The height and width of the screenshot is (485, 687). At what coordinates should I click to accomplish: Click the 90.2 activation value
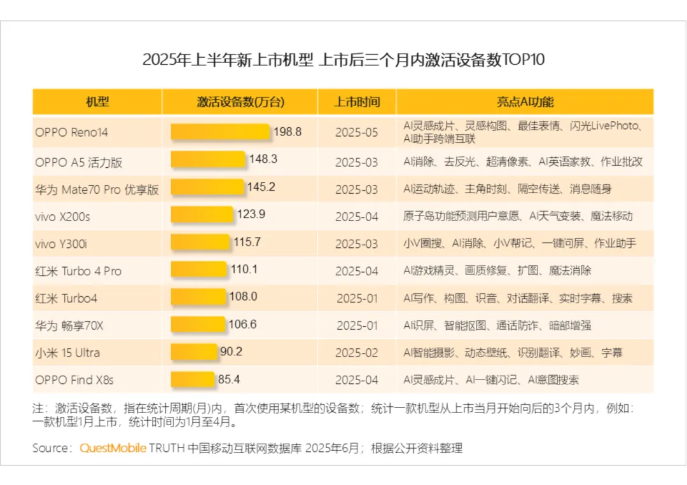point(231,352)
